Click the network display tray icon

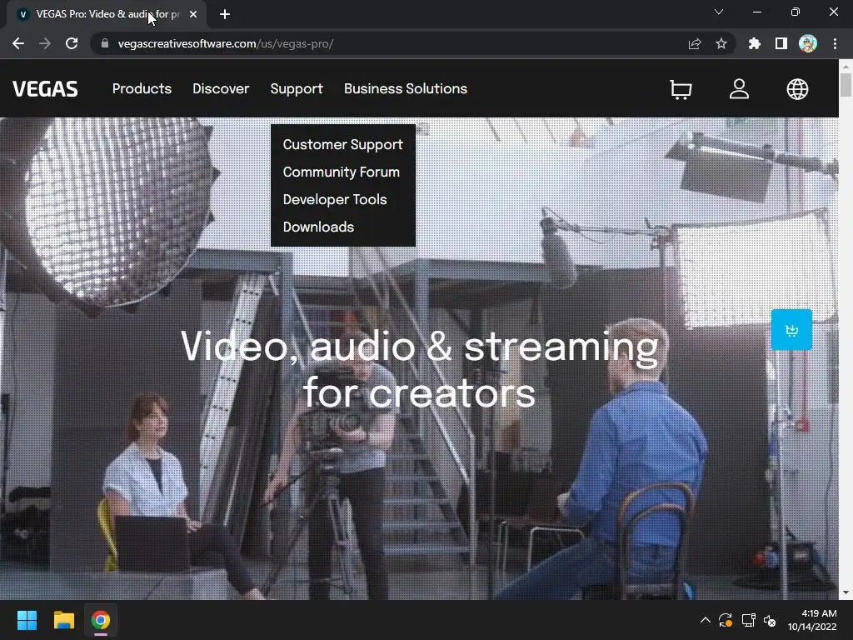(749, 620)
